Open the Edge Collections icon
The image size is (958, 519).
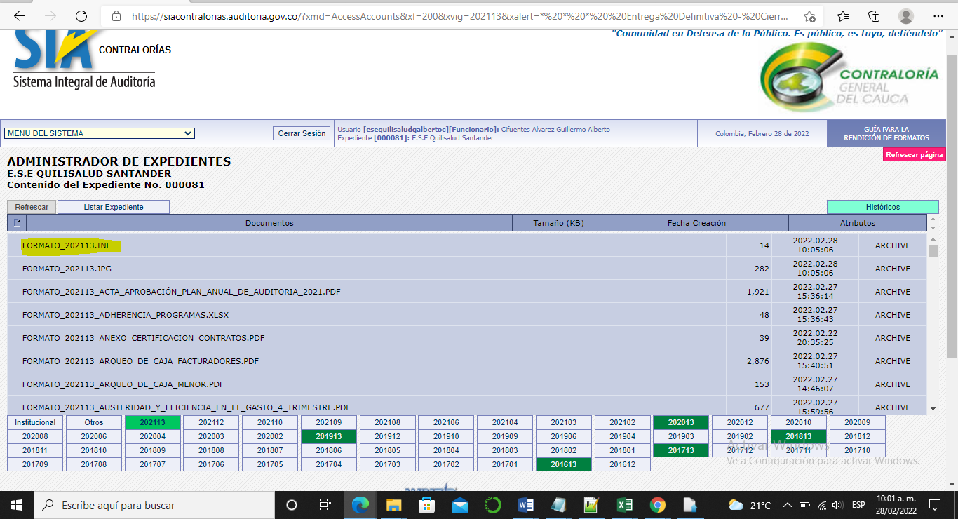874,16
